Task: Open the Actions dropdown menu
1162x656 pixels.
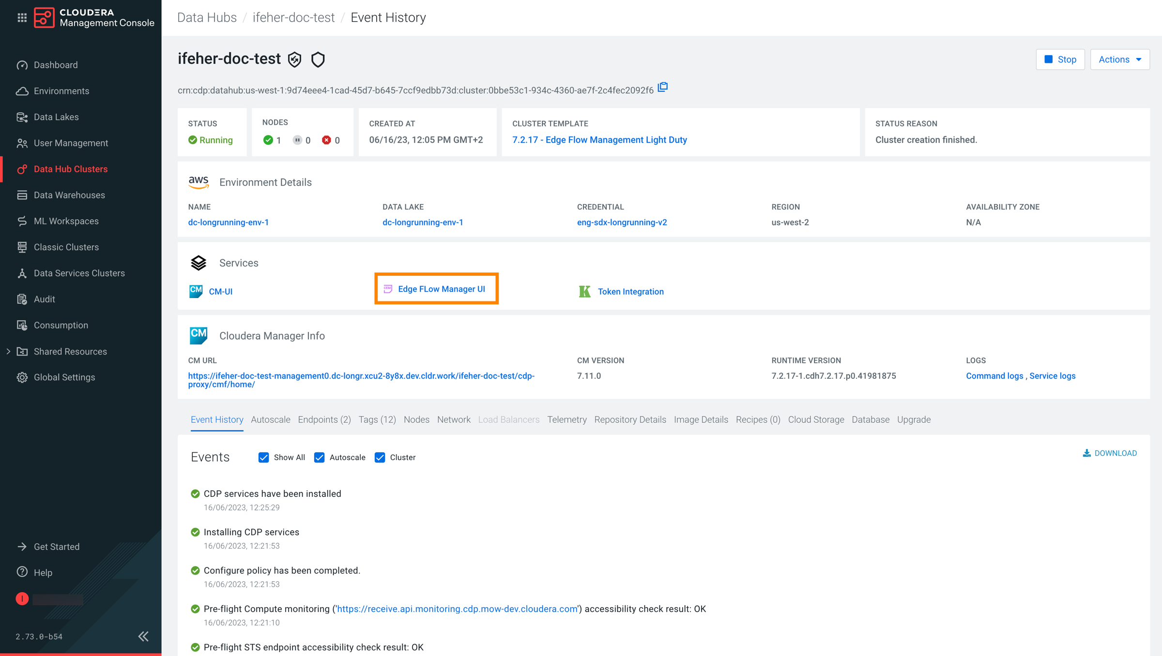Action: [x=1119, y=60]
